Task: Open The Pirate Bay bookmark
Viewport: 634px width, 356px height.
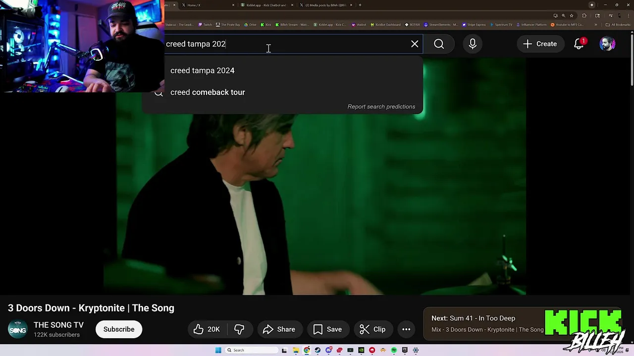Action: tap(228, 25)
